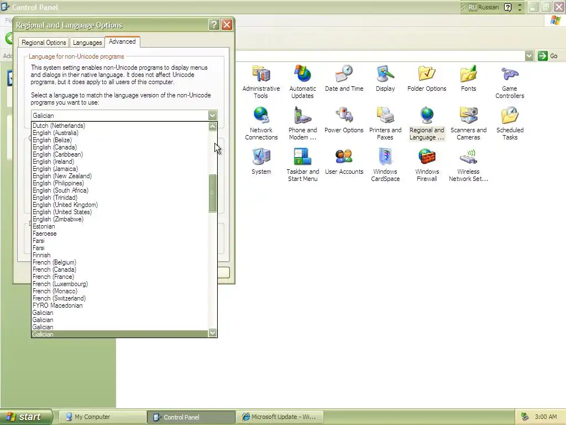The height and width of the screenshot is (425, 566).
Task: Open Windows Firewall icon
Action: 427,165
